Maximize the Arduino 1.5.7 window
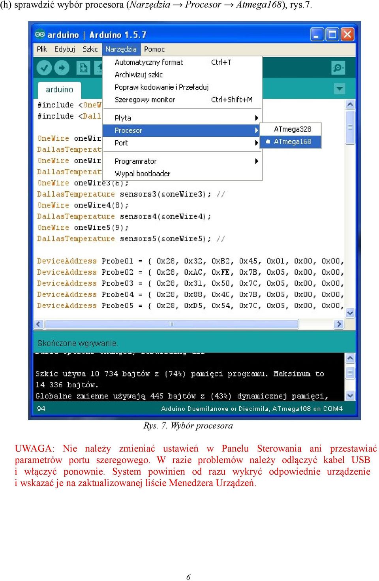 click(x=332, y=35)
